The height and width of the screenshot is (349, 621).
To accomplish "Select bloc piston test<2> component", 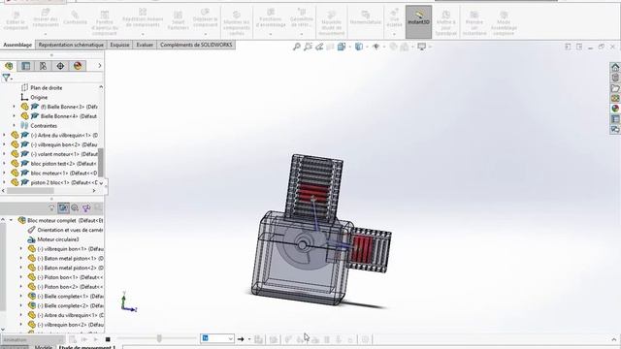I will [x=63, y=164].
